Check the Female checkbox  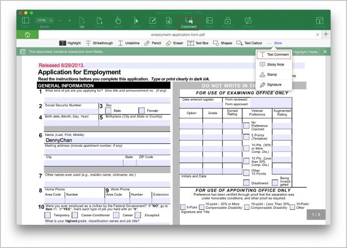(x=141, y=110)
